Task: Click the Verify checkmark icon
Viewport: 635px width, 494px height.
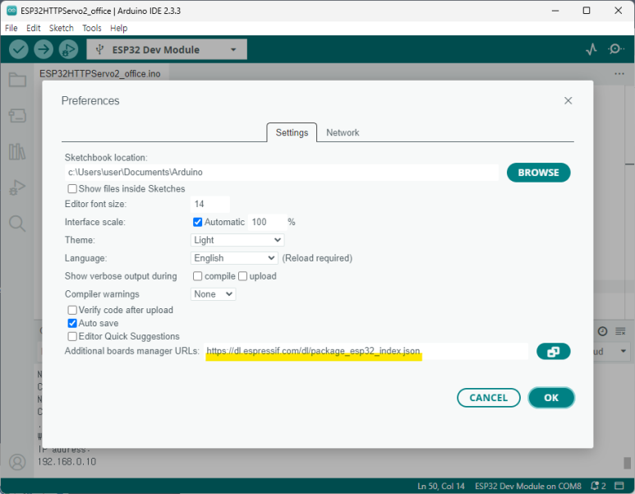Action: point(19,49)
